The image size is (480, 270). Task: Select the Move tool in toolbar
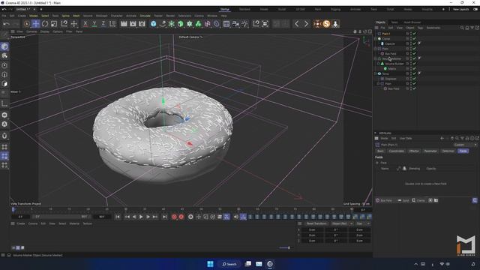tap(36, 24)
